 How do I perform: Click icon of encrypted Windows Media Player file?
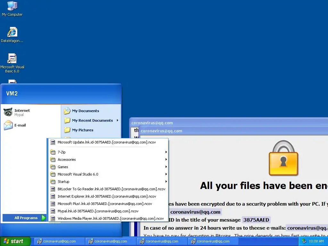pyautogui.click(x=53, y=218)
